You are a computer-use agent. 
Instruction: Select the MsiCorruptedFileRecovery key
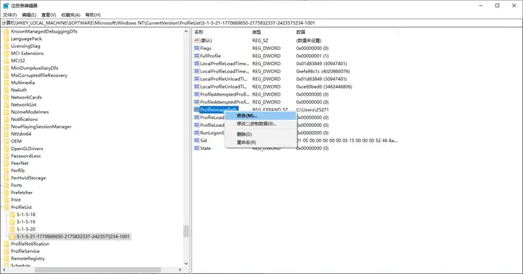(x=39, y=75)
